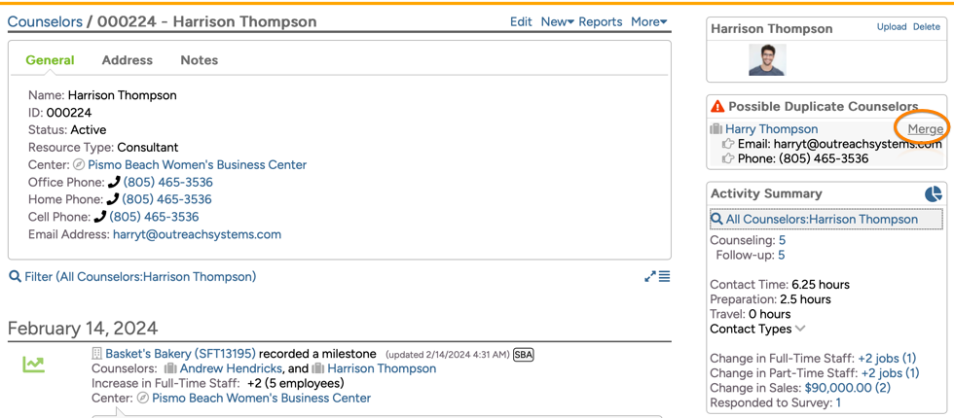
Task: Click the thumbs-up icon next to duplicate Email
Action: 727,144
